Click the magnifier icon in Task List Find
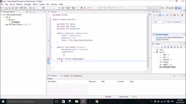 click(163, 22)
